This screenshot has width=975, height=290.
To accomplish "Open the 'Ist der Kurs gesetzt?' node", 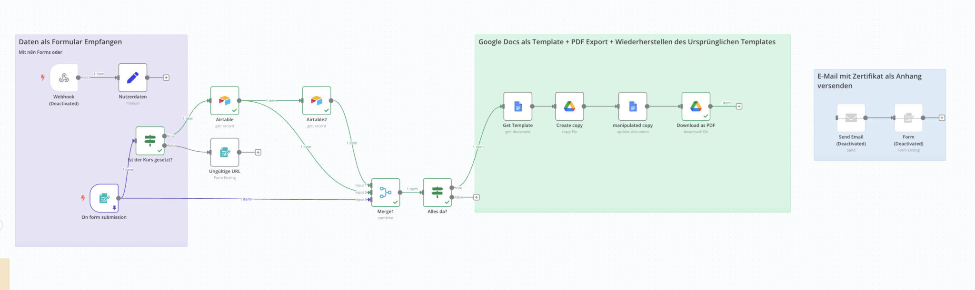I will coord(150,141).
